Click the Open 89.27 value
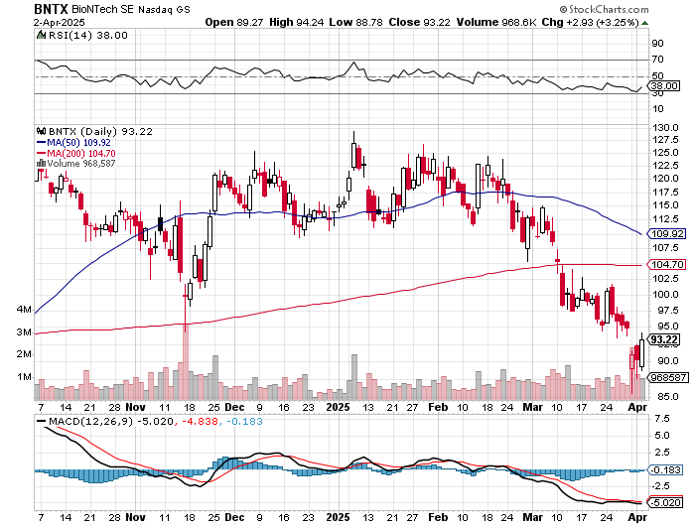This screenshot has height=526, width=695. coord(232,22)
